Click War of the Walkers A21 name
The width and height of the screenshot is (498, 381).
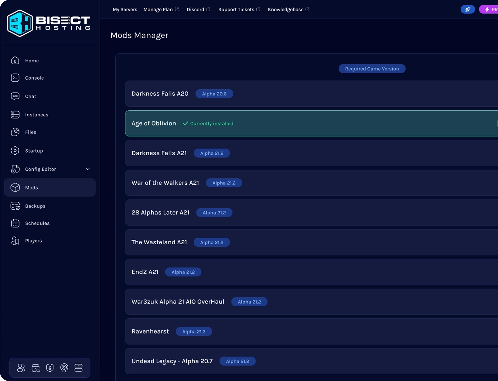pyautogui.click(x=165, y=183)
